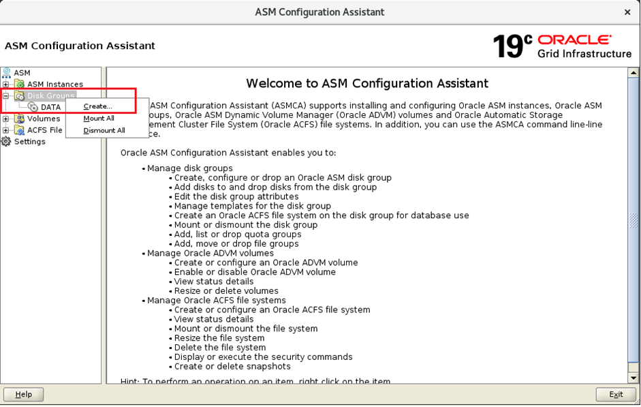Select the DATA disk group label
Image resolution: width=641 pixels, height=407 pixels.
pyautogui.click(x=50, y=107)
